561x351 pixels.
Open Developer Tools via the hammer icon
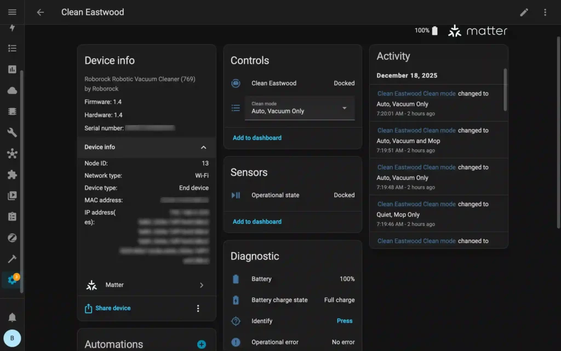point(12,258)
